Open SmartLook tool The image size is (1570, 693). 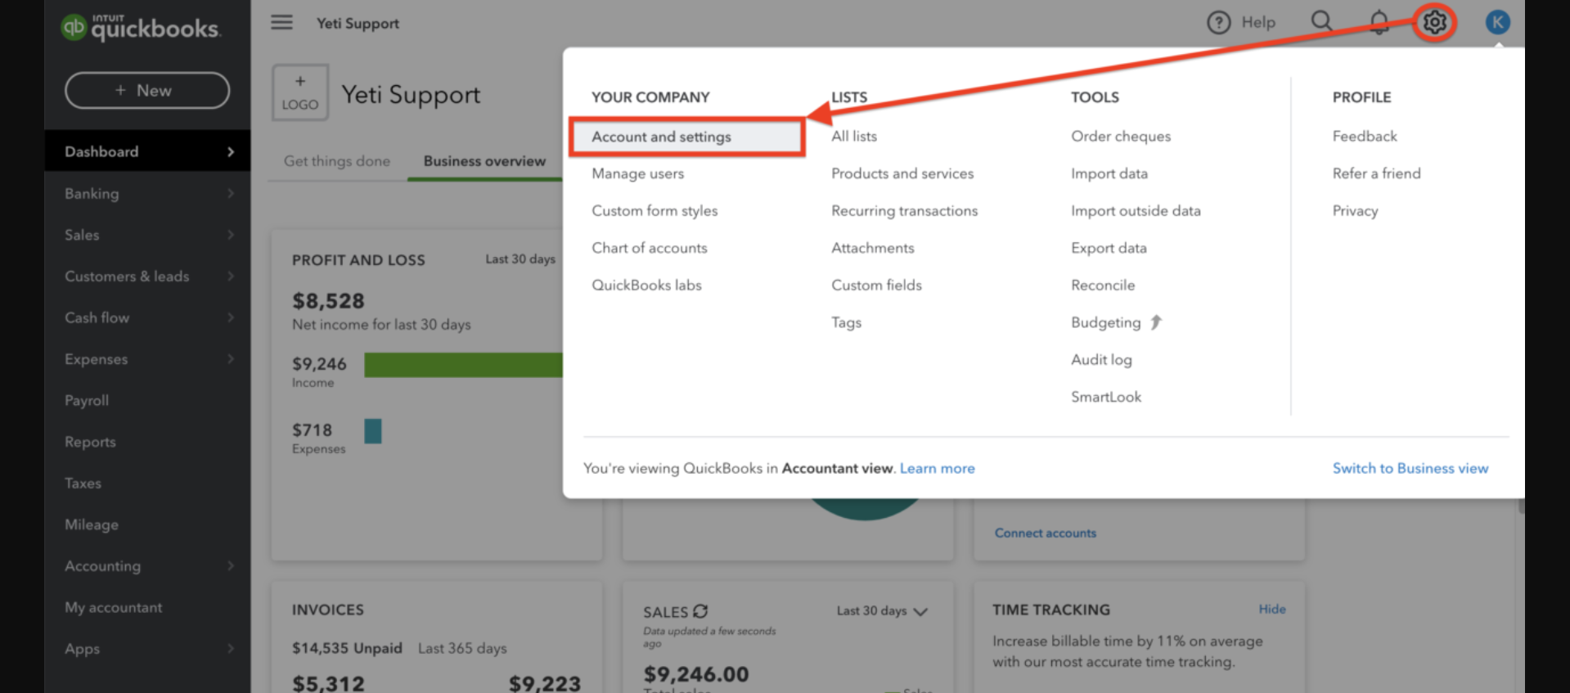click(1105, 397)
